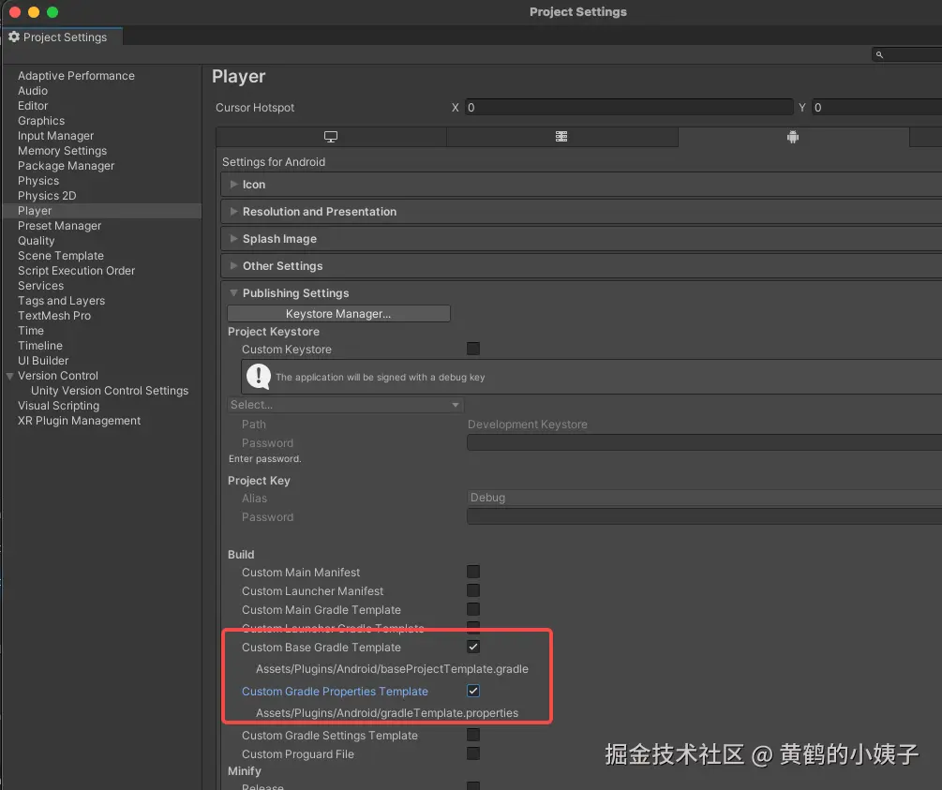
Task: Open the Visual Scripting settings
Action: click(58, 406)
